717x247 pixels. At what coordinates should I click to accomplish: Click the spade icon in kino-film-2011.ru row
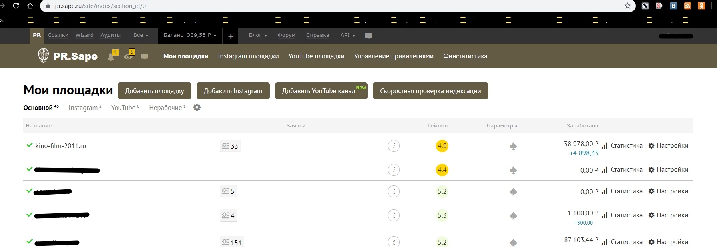click(513, 146)
